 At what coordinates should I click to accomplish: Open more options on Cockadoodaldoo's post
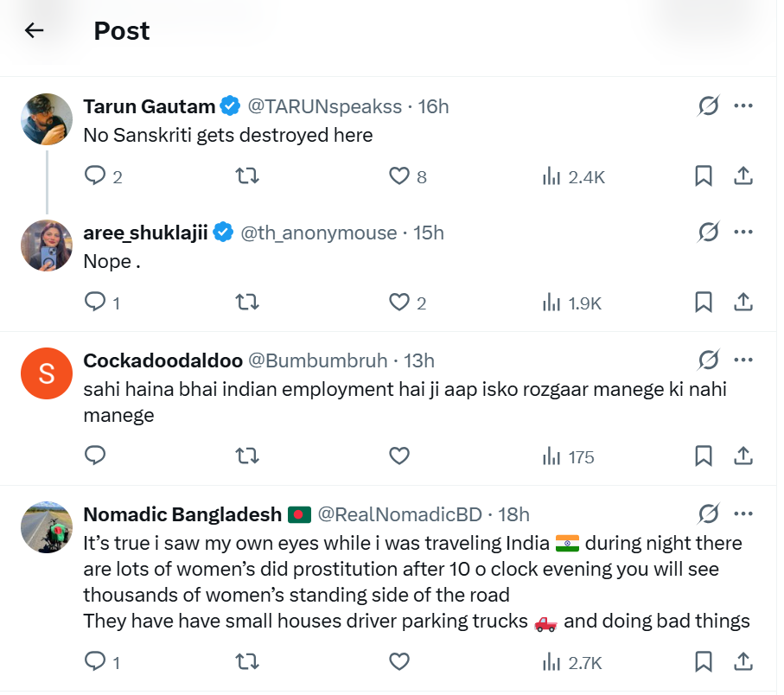tap(743, 360)
